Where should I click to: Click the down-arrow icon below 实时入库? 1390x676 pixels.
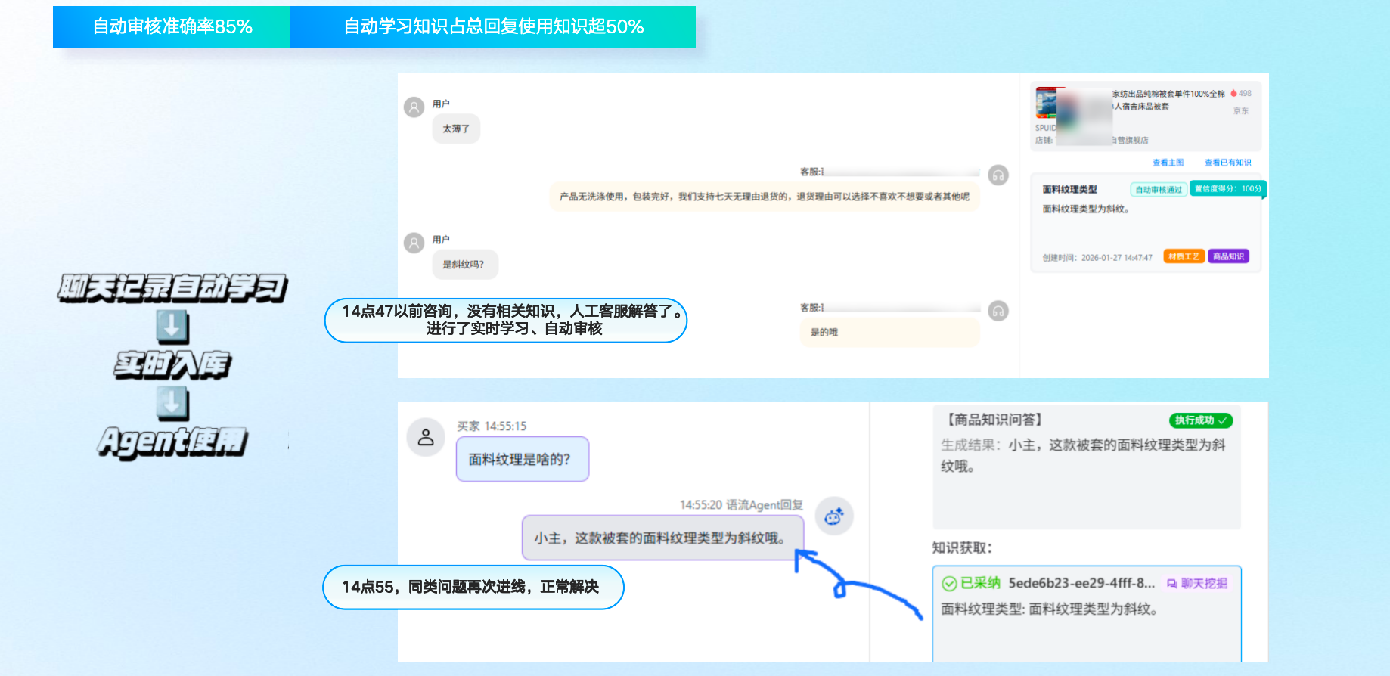(x=172, y=403)
